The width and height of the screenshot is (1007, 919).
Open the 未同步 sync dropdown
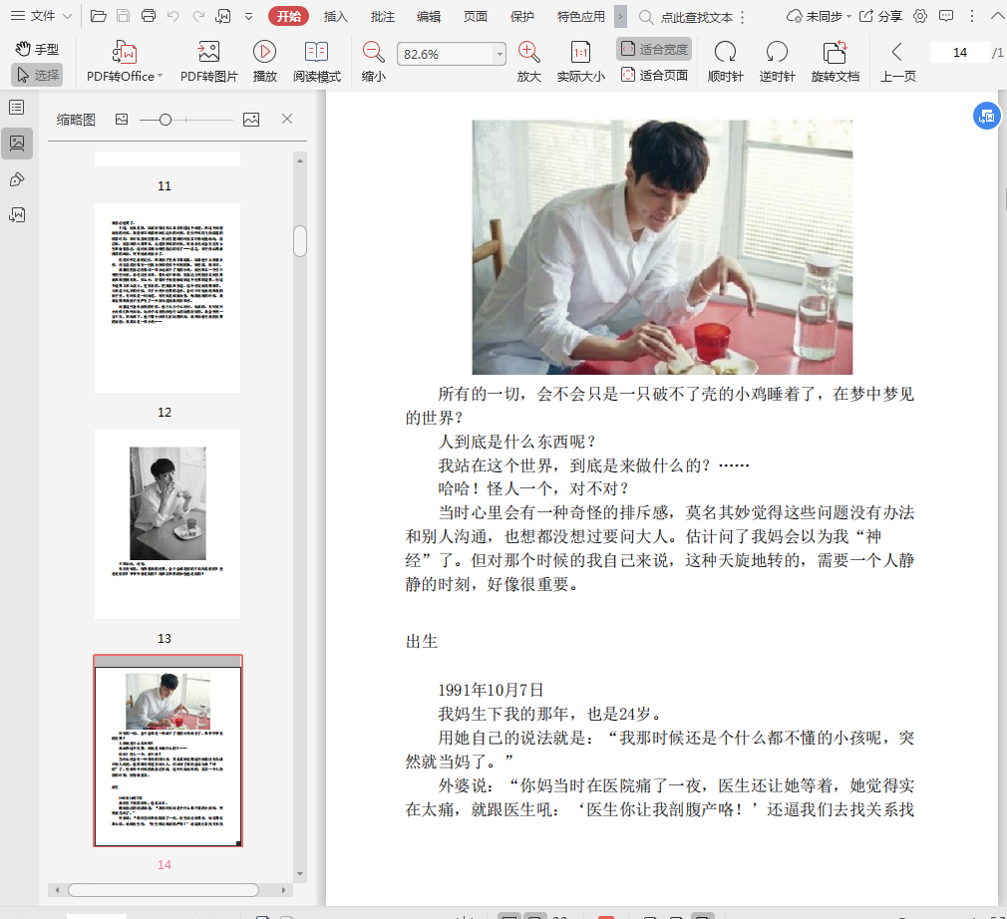click(819, 17)
